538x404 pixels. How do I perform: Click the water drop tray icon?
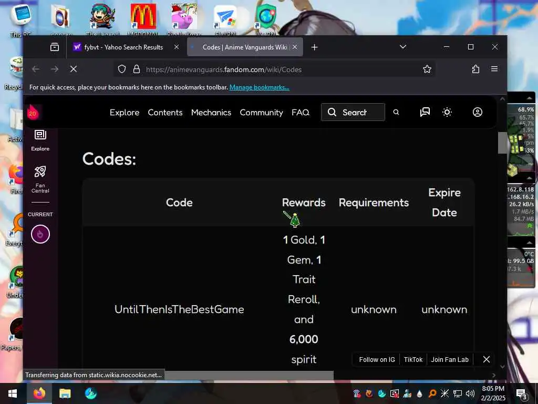[x=420, y=393]
